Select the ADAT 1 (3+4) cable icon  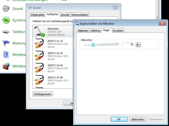[39, 56]
